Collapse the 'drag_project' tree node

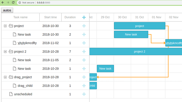click(x=5, y=77)
